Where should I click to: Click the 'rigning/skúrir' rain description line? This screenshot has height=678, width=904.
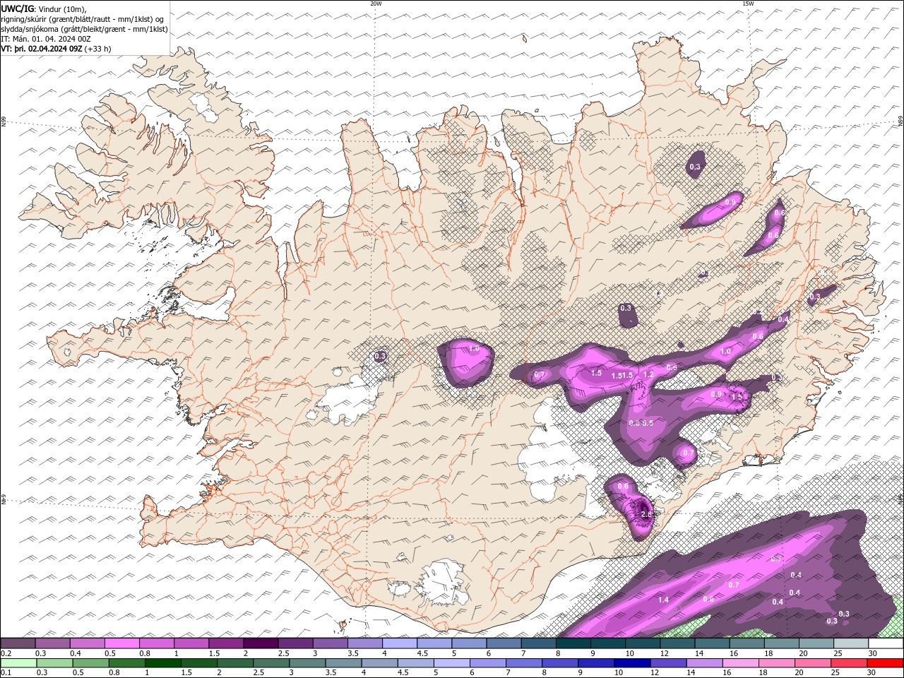83,19
